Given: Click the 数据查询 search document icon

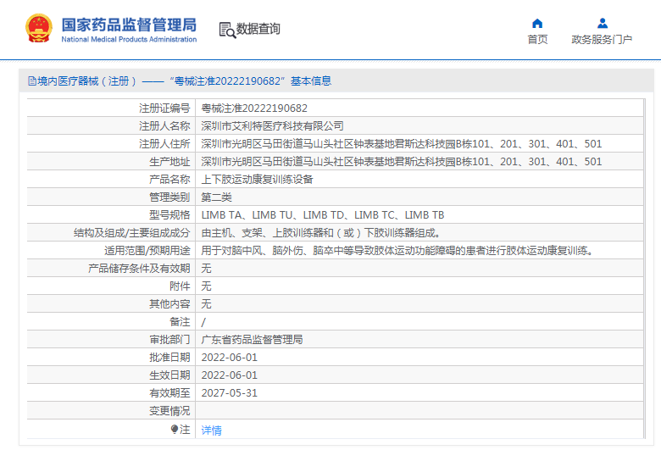Looking at the screenshot, I should pos(227,30).
